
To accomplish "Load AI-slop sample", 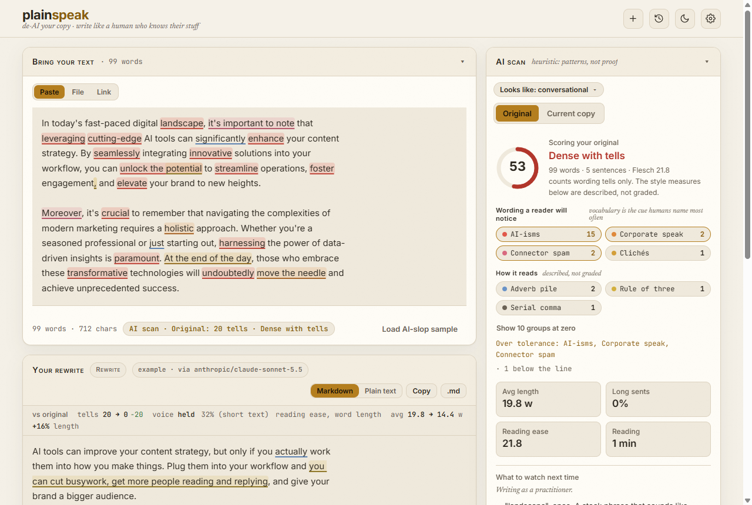I will (419, 329).
